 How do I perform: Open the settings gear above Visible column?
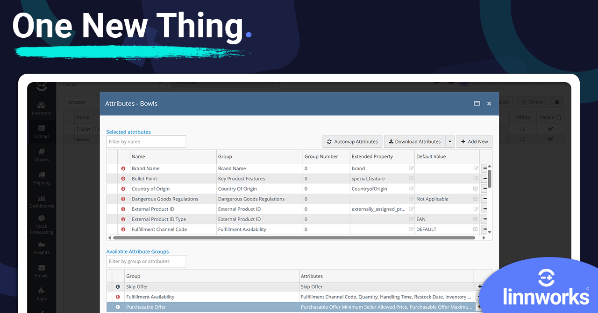pos(557,102)
